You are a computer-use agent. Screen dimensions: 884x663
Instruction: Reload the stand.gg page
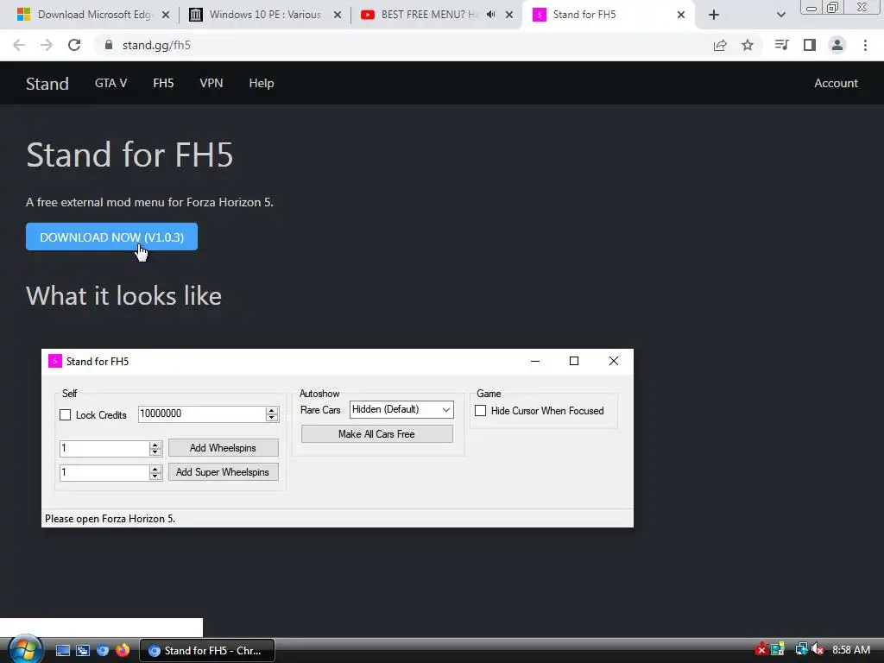coord(74,45)
